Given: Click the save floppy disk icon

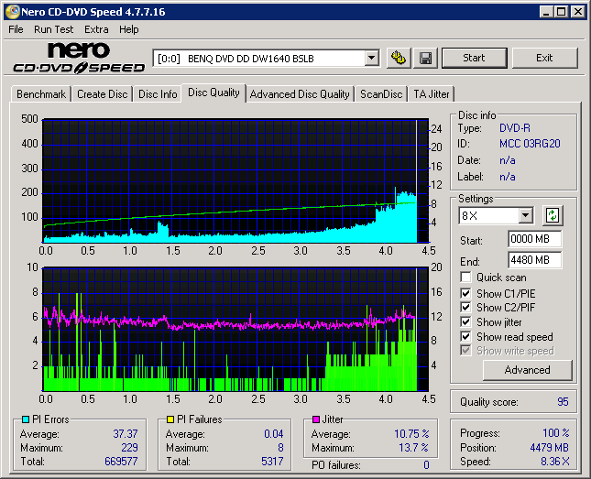Looking at the screenshot, I should click(425, 58).
